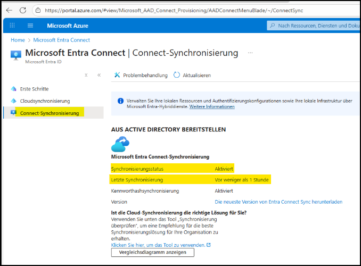Click the Entra Connect sync cloud icon
The width and height of the screenshot is (361, 266).
[120, 144]
